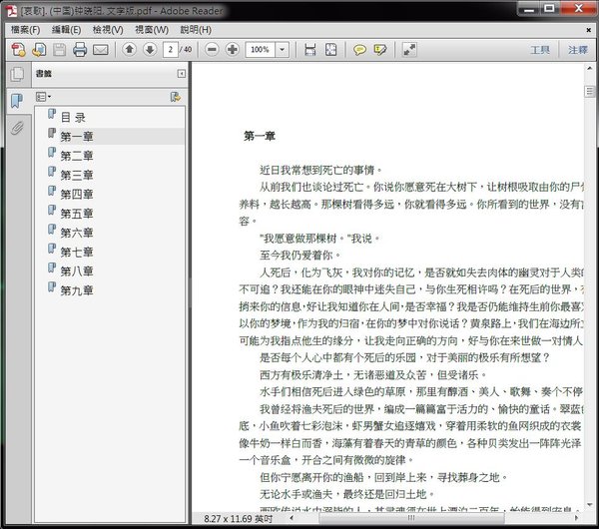
Task: Go to next page with down arrow
Action: pyautogui.click(x=149, y=49)
